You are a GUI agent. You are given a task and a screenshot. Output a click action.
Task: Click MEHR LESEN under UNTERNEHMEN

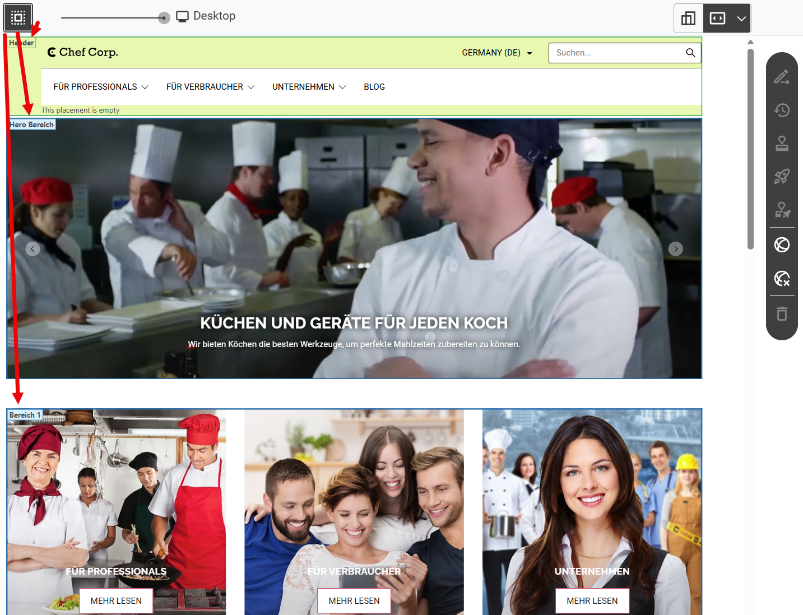coord(592,601)
